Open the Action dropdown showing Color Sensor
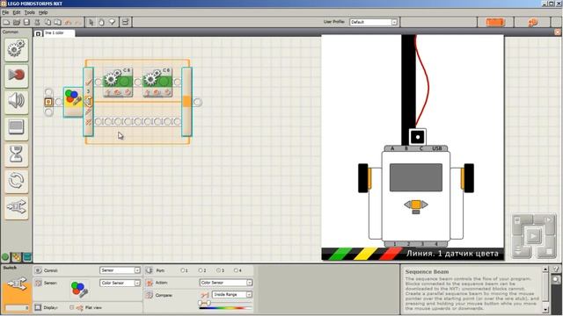The height and width of the screenshot is (316, 563). (x=226, y=283)
